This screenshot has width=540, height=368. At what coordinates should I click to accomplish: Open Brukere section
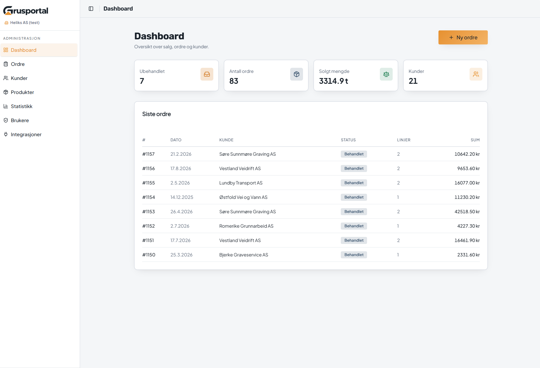pos(39,120)
